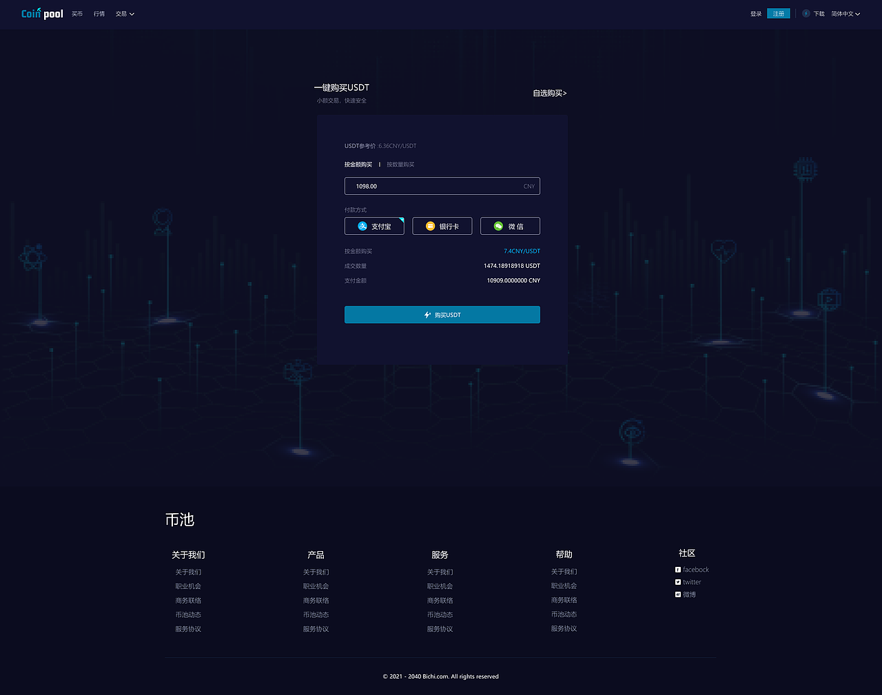Image resolution: width=882 pixels, height=695 pixels.
Task: Open 币池动态 link under 关于我们 column
Action: pos(188,615)
